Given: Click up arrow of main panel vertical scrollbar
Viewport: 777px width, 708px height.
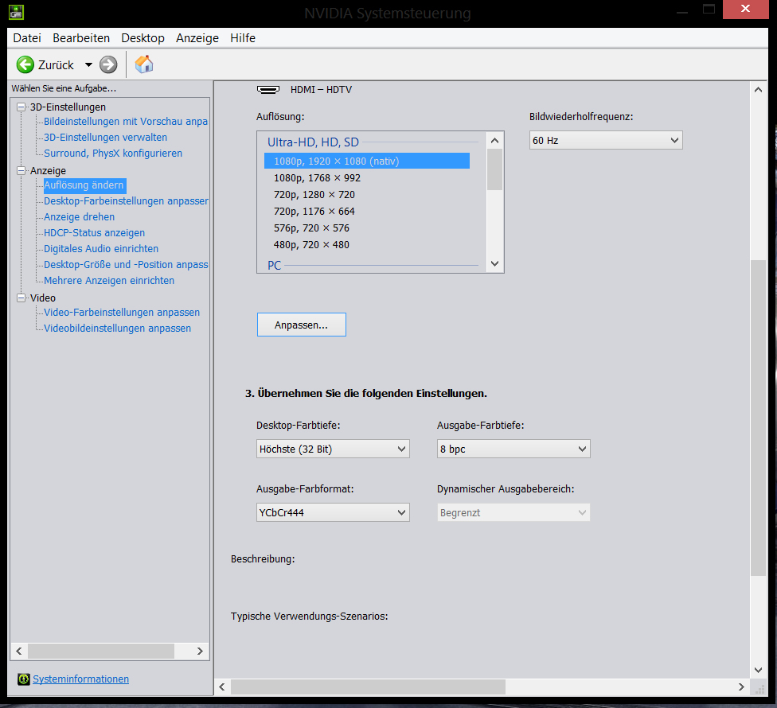Looking at the screenshot, I should point(758,90).
